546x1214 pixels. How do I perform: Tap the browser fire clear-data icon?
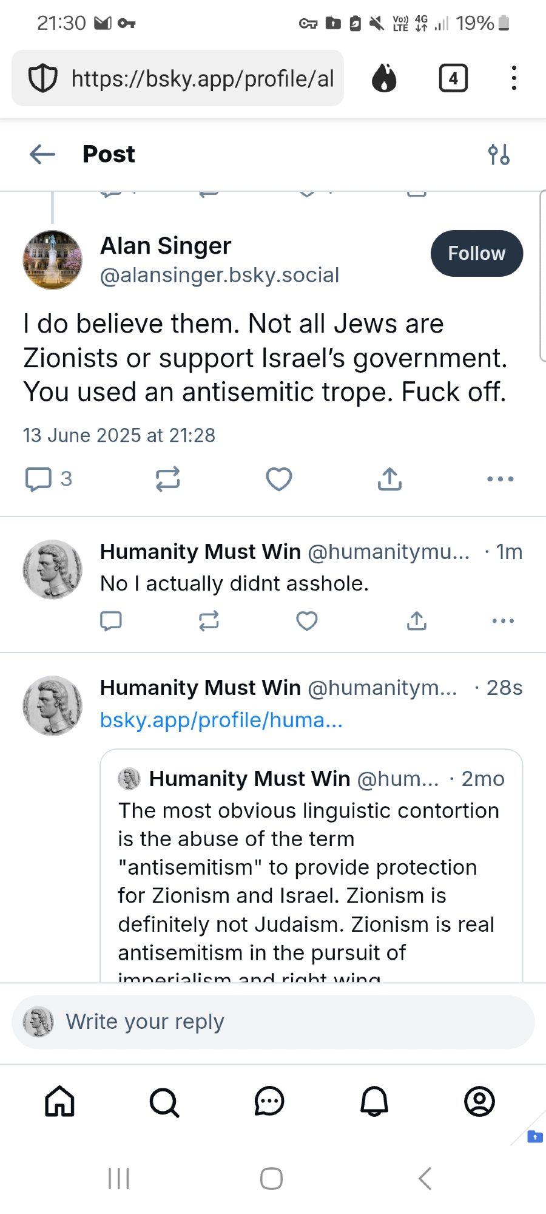click(x=384, y=78)
